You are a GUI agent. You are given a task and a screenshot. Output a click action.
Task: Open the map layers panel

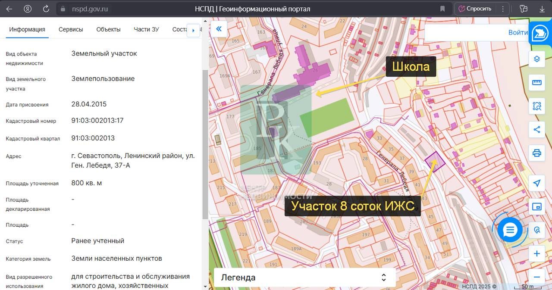coord(536,59)
